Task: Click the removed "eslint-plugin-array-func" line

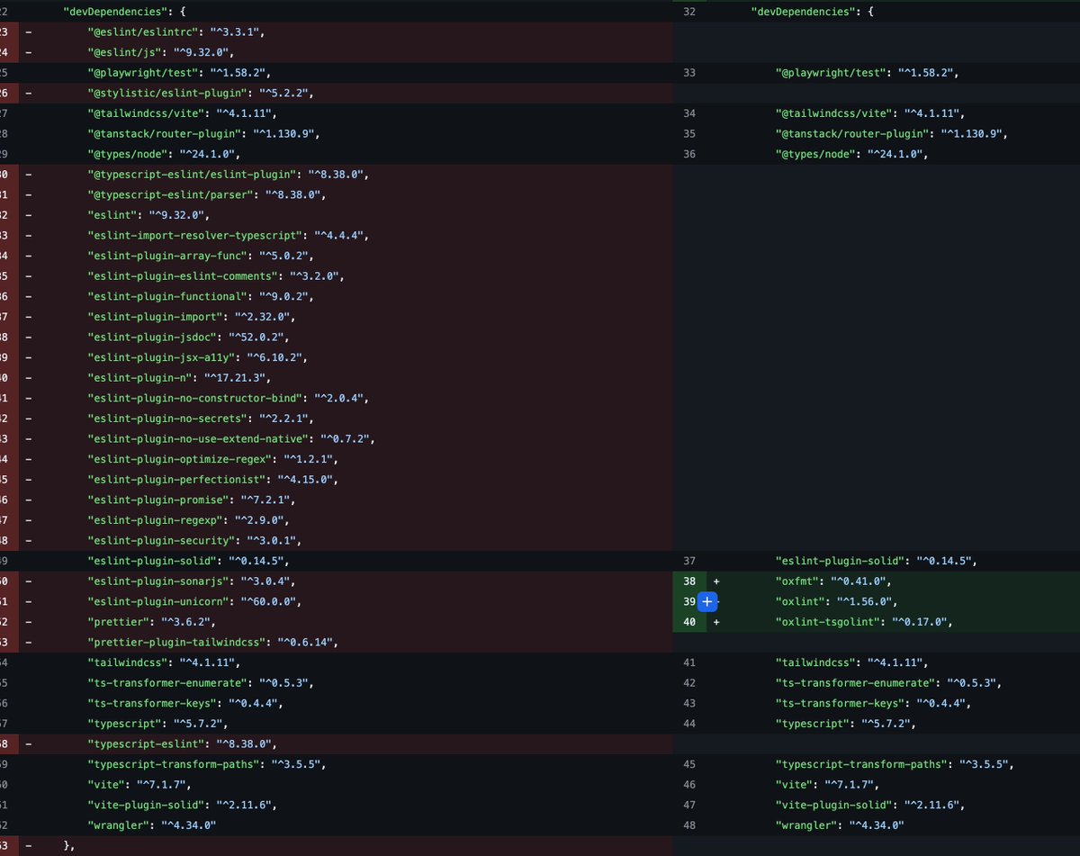Action: tap(337, 256)
